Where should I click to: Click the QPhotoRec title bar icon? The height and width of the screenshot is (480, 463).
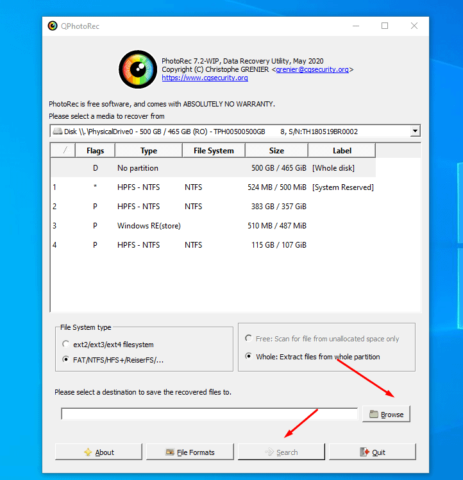(x=53, y=26)
